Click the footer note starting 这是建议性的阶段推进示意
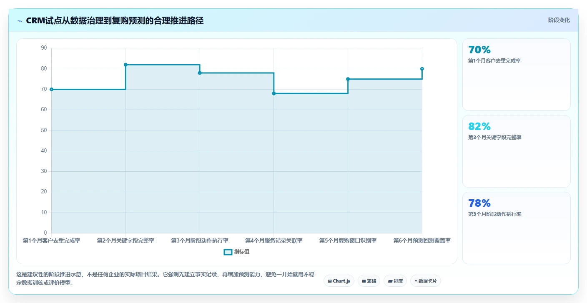This screenshot has width=587, height=303. [x=165, y=278]
